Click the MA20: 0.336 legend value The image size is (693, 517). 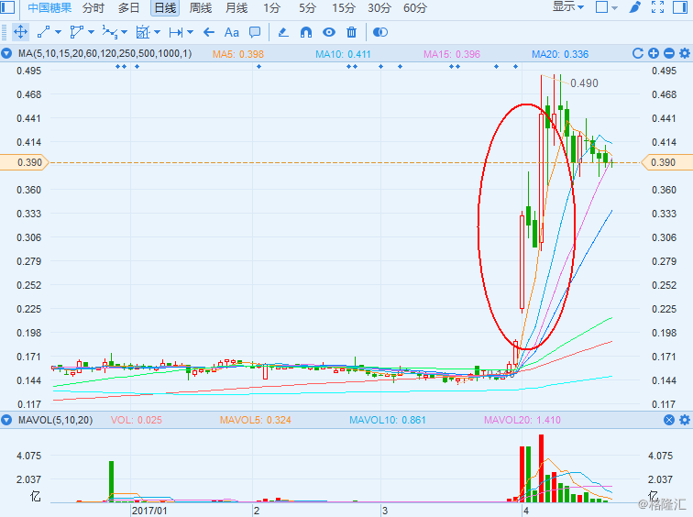[560, 54]
